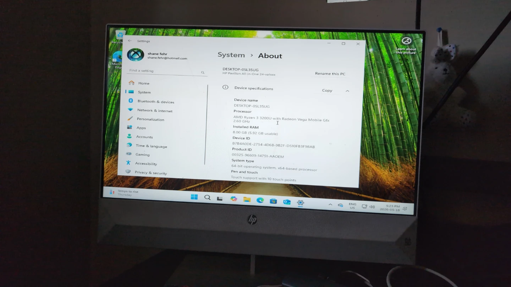Image resolution: width=511 pixels, height=287 pixels.
Task: Maximize the Settings window
Action: [x=343, y=44]
